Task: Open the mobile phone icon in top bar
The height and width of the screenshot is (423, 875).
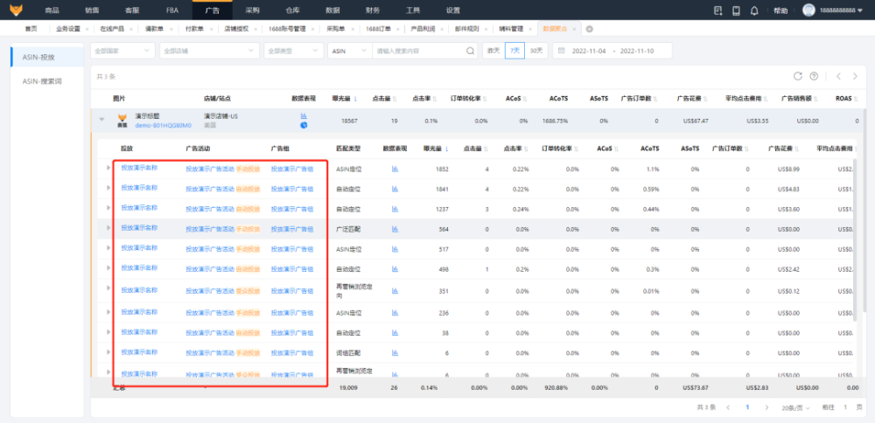Action: pos(736,10)
